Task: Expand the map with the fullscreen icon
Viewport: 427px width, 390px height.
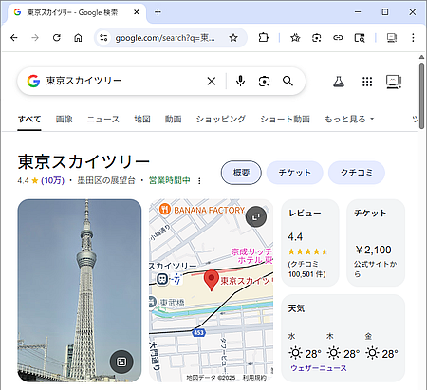Action: tap(256, 216)
